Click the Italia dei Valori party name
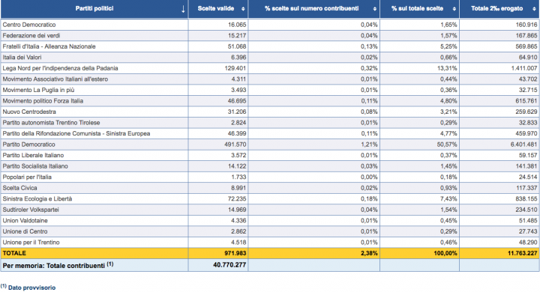 click(22, 58)
